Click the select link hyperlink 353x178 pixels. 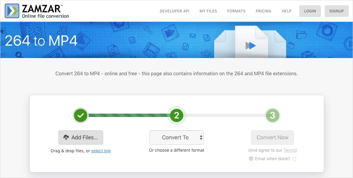[x=101, y=150]
